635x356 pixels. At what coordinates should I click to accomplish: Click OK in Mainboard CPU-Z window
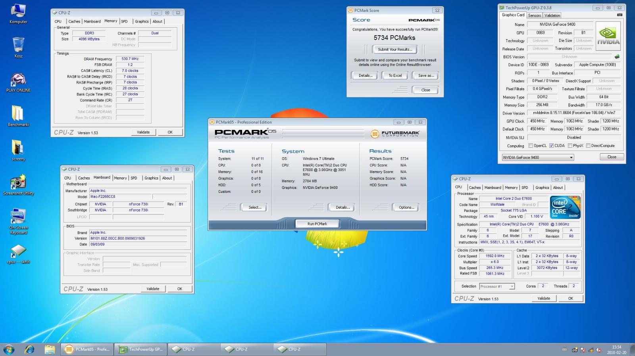(x=179, y=289)
